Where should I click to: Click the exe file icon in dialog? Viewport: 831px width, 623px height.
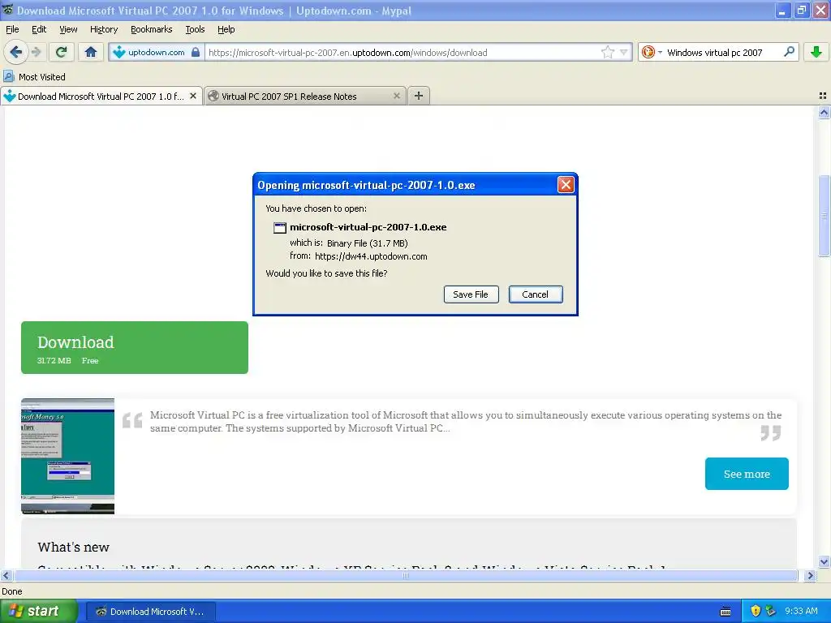click(279, 228)
